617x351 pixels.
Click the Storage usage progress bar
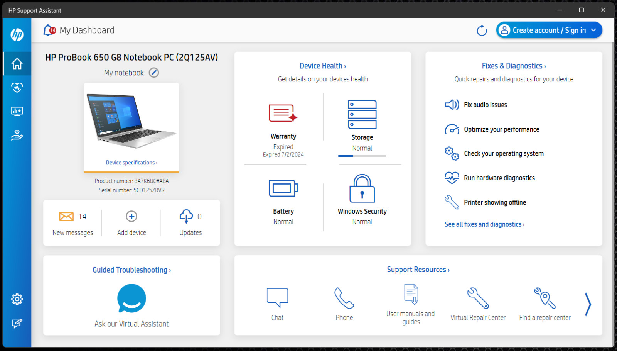tap(362, 156)
